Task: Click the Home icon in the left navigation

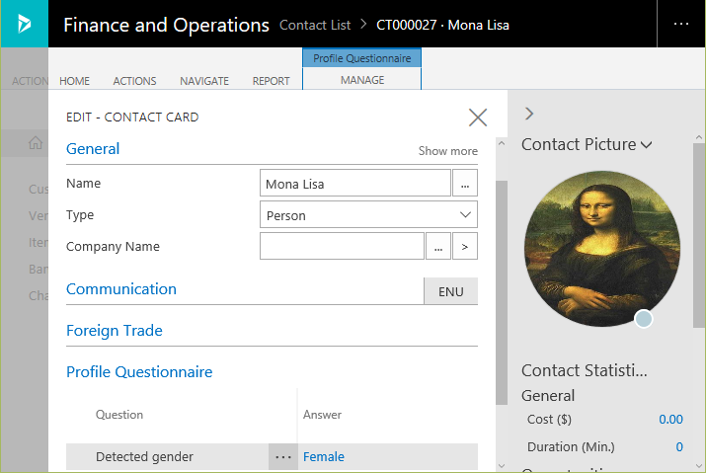Action: pyautogui.click(x=36, y=143)
